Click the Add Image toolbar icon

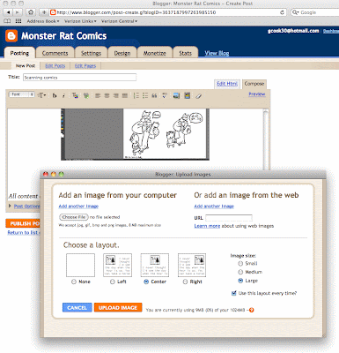(x=176, y=95)
